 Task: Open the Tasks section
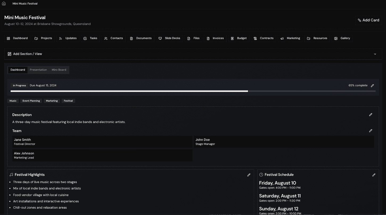[91, 38]
